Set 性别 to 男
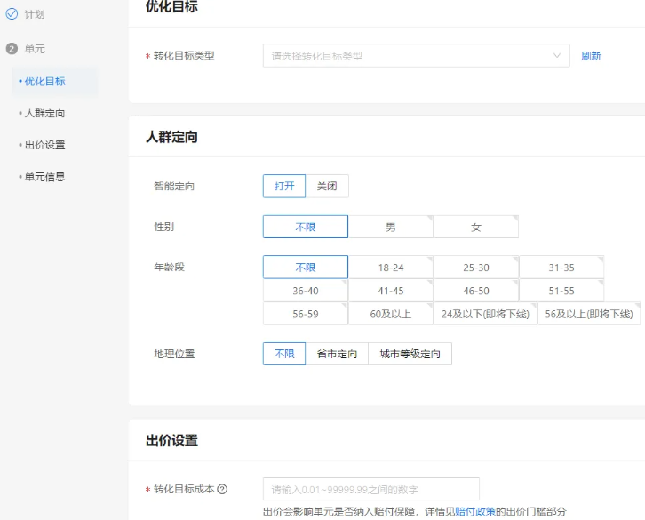 391,227
